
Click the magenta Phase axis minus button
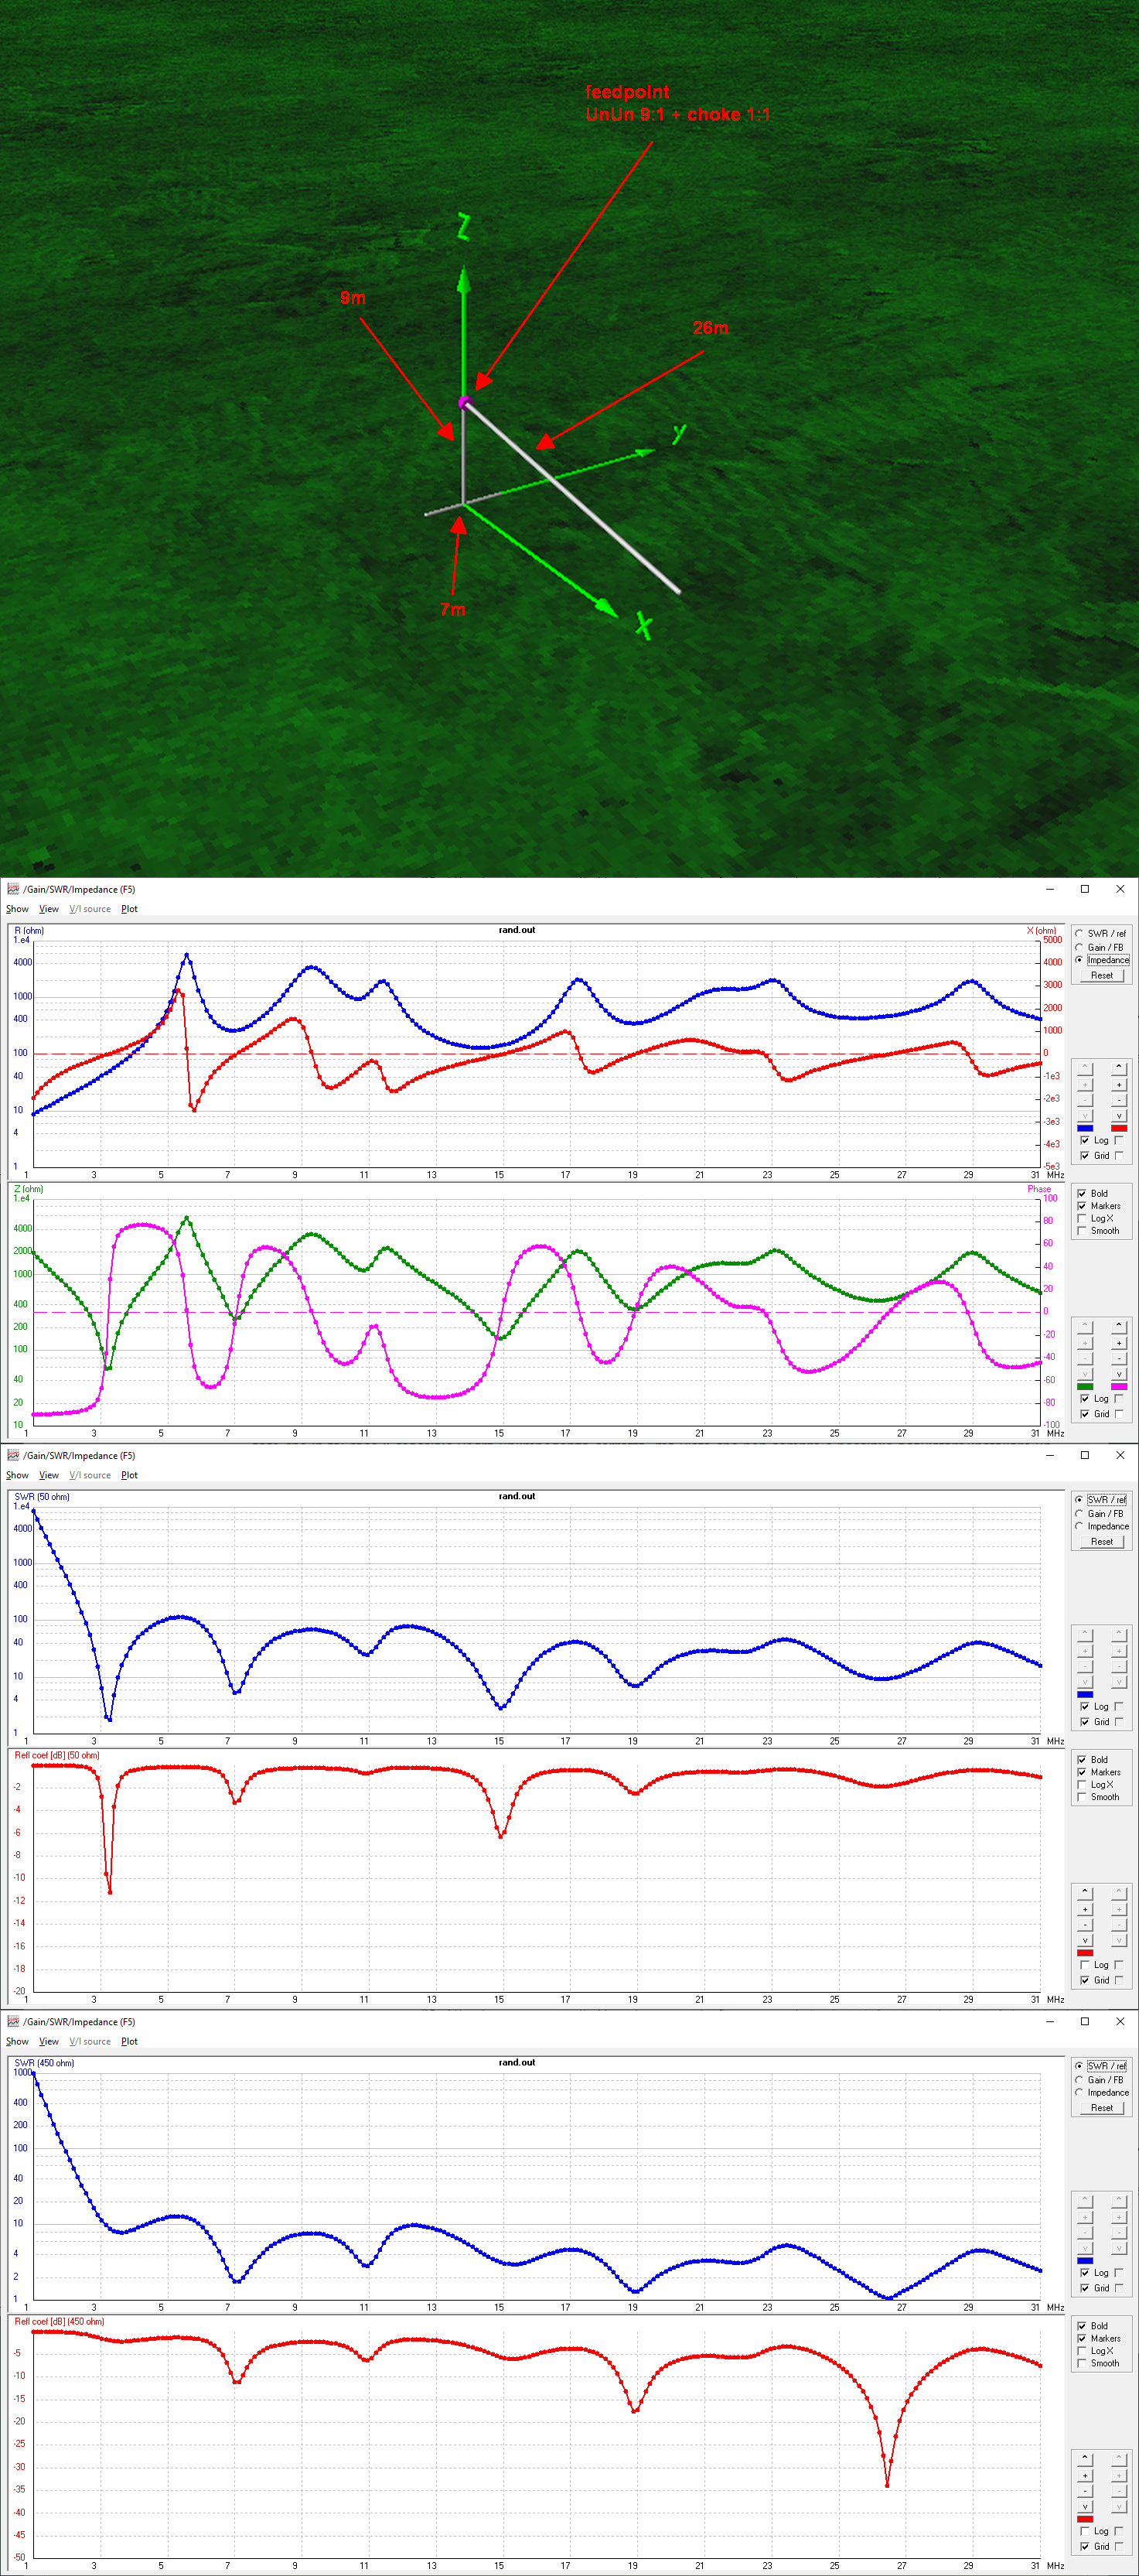click(1119, 1359)
